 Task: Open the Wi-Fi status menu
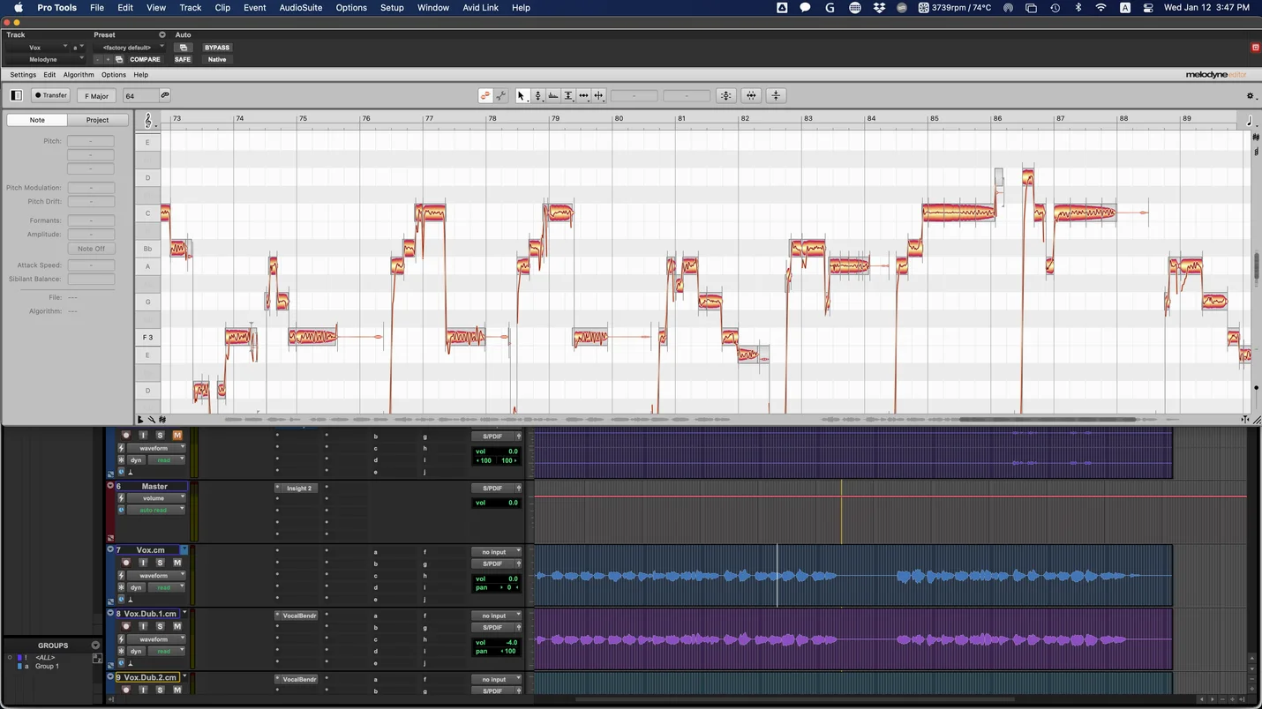[1100, 7]
